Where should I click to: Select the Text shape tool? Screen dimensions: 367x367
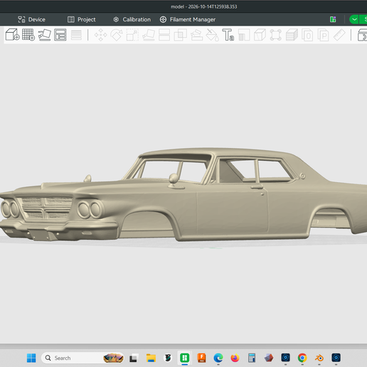coord(228,35)
